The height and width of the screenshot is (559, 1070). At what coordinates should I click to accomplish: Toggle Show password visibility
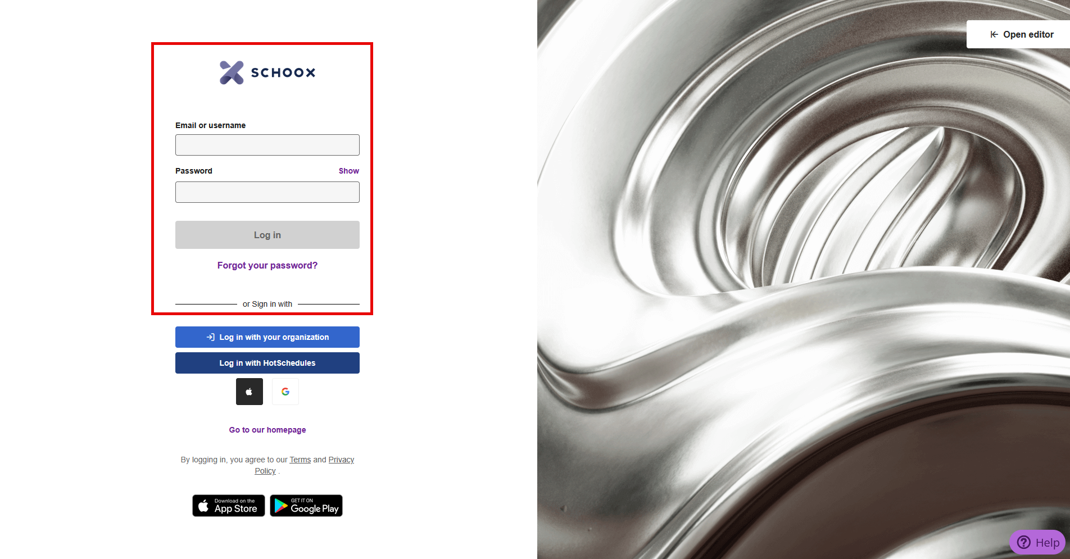coord(348,171)
